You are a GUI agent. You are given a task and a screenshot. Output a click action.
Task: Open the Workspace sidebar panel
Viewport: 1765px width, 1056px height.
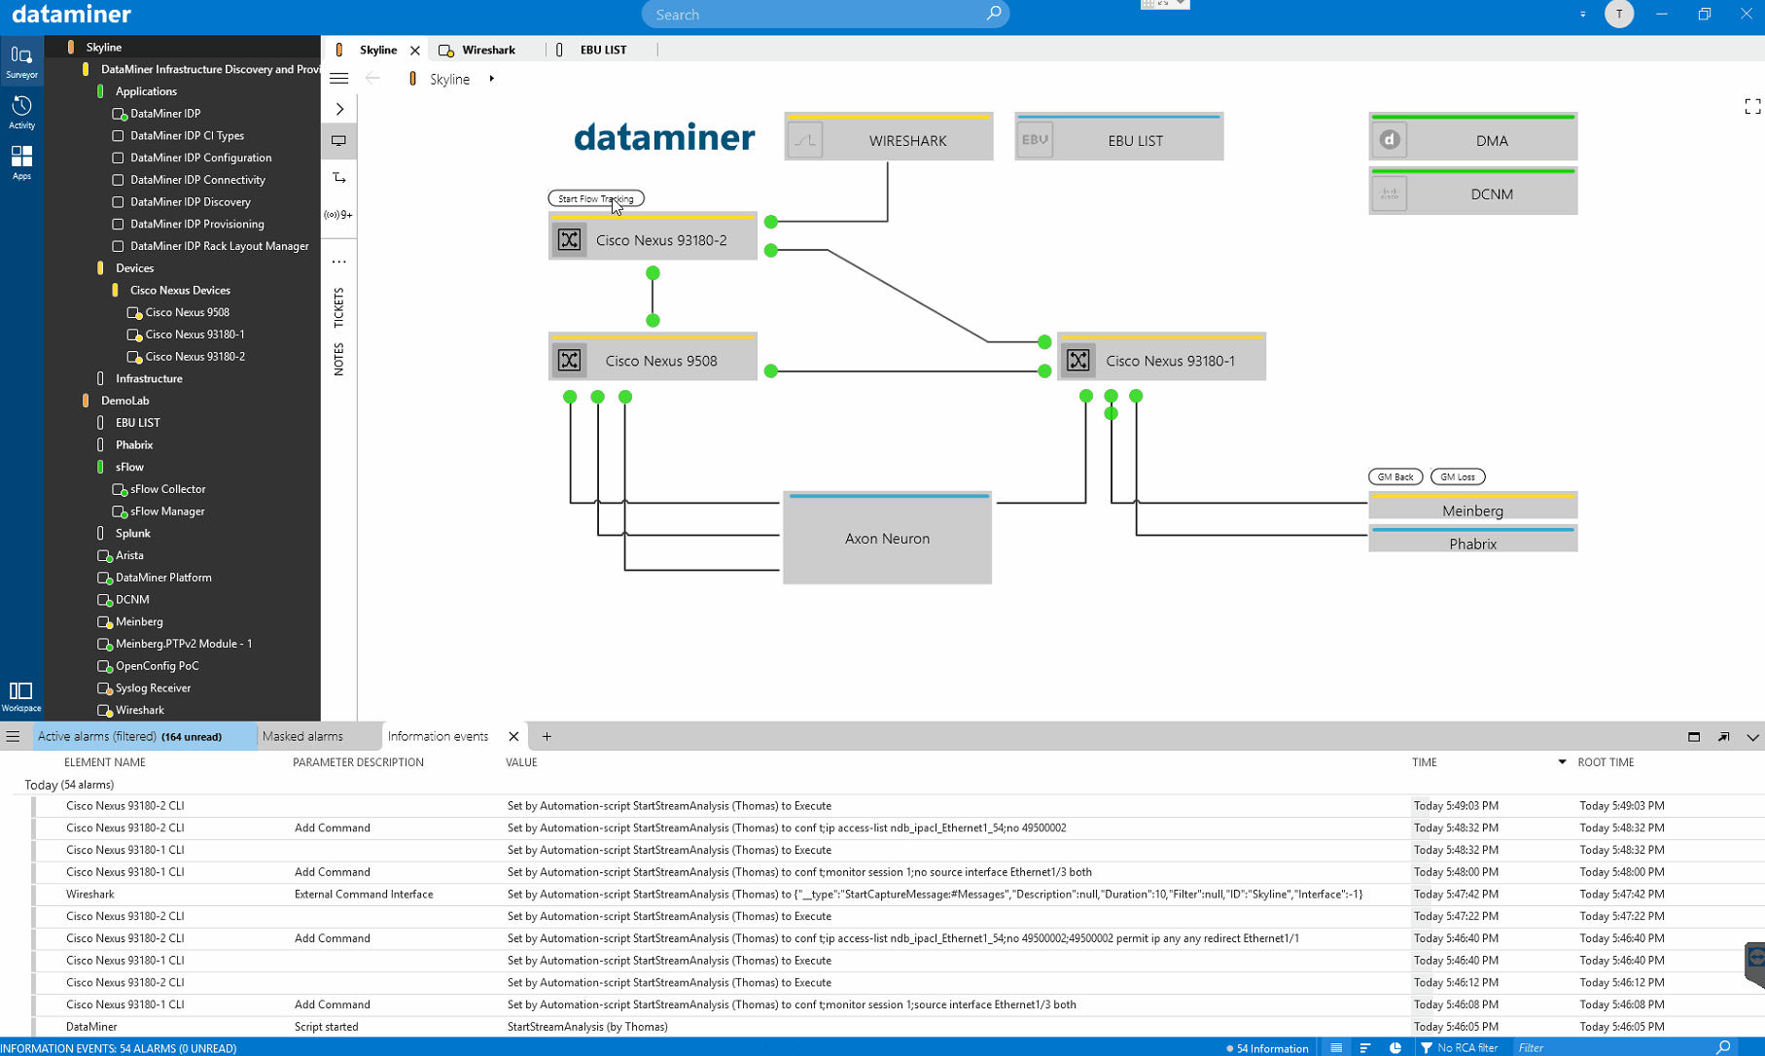point(21,696)
